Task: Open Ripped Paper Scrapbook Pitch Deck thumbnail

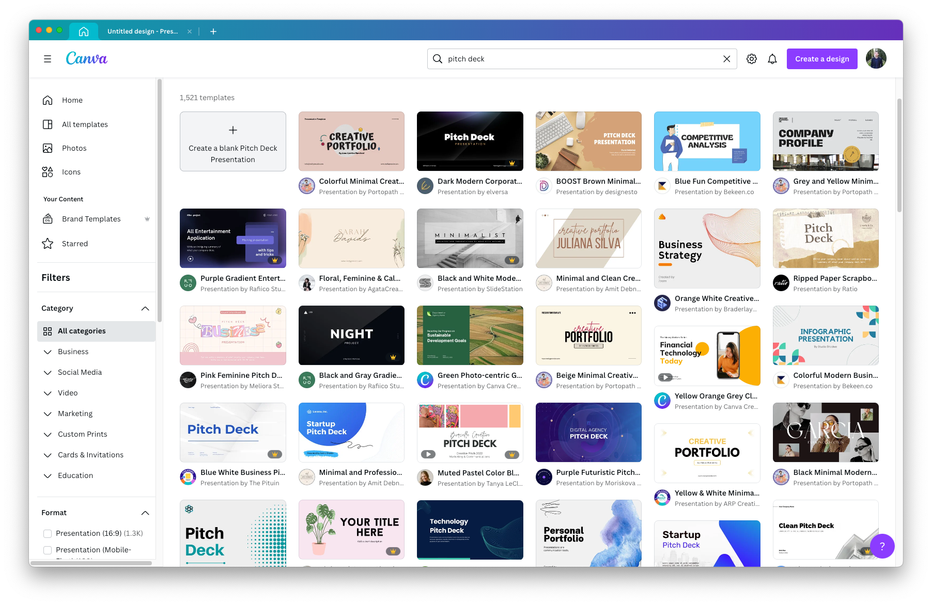Action: click(x=826, y=238)
